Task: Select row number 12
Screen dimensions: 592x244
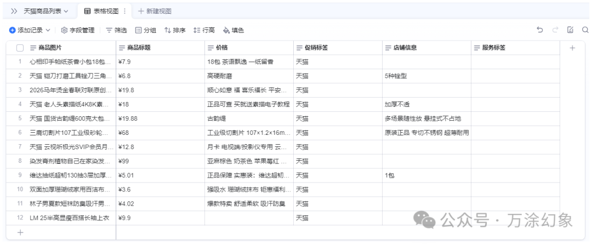Action: pos(20,218)
